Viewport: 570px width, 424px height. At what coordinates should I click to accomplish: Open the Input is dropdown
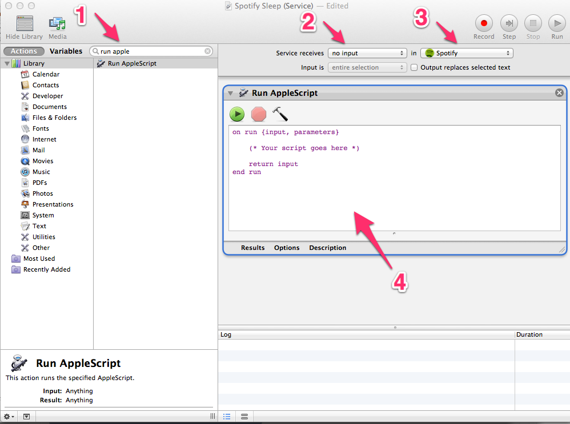pyautogui.click(x=367, y=67)
